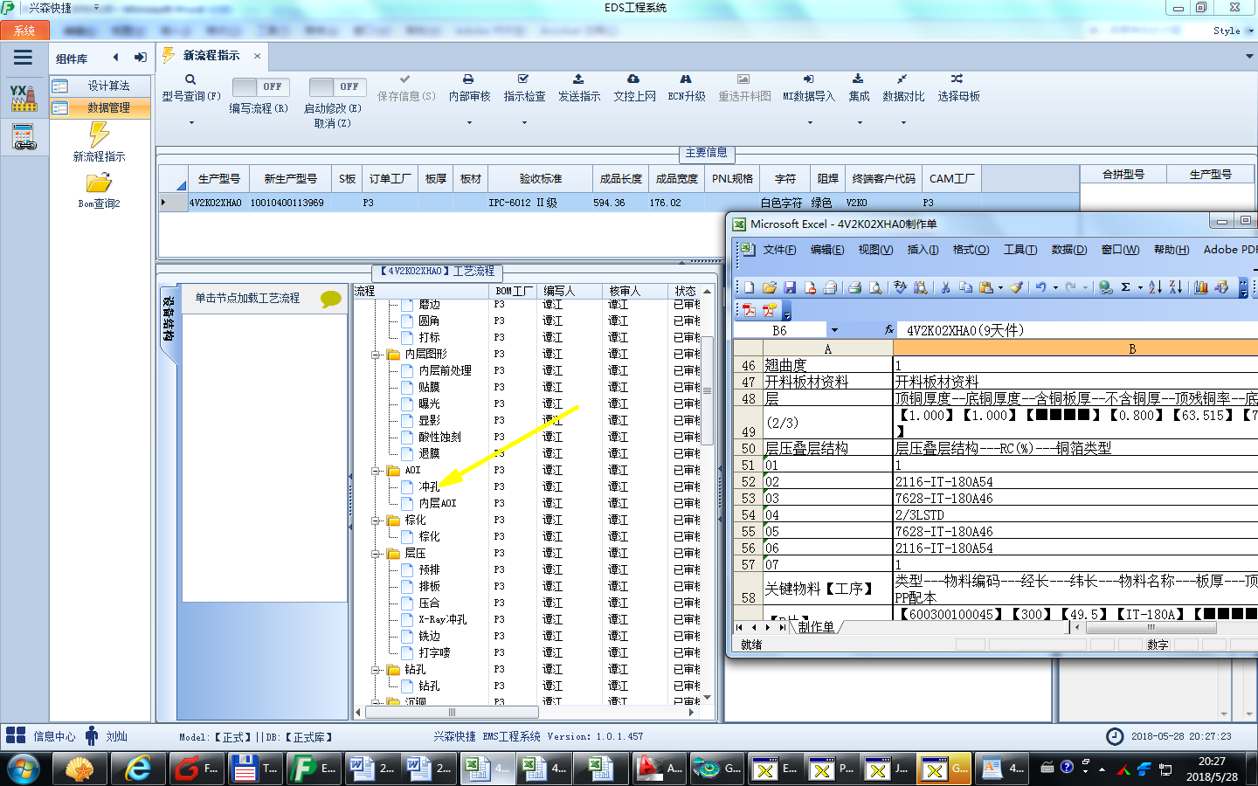
Task: Click the calculator icon in the left sidebar
Action: pos(24,138)
